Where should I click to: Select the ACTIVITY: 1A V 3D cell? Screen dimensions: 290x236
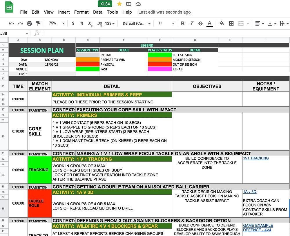112,192
